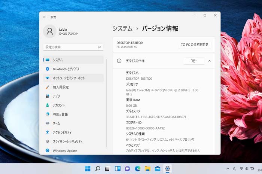The image size is (262, 174).
Task: Select システム in the sidebar
Action: [x=73, y=60]
